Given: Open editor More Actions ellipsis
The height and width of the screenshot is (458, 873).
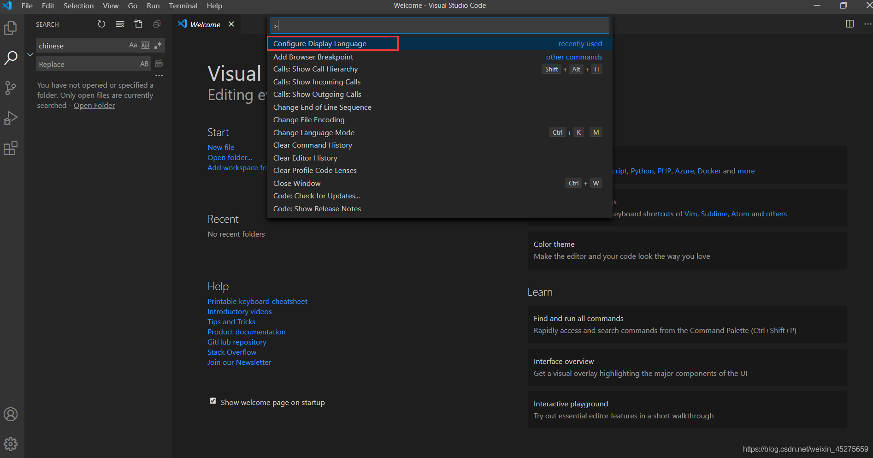Looking at the screenshot, I should [x=867, y=24].
